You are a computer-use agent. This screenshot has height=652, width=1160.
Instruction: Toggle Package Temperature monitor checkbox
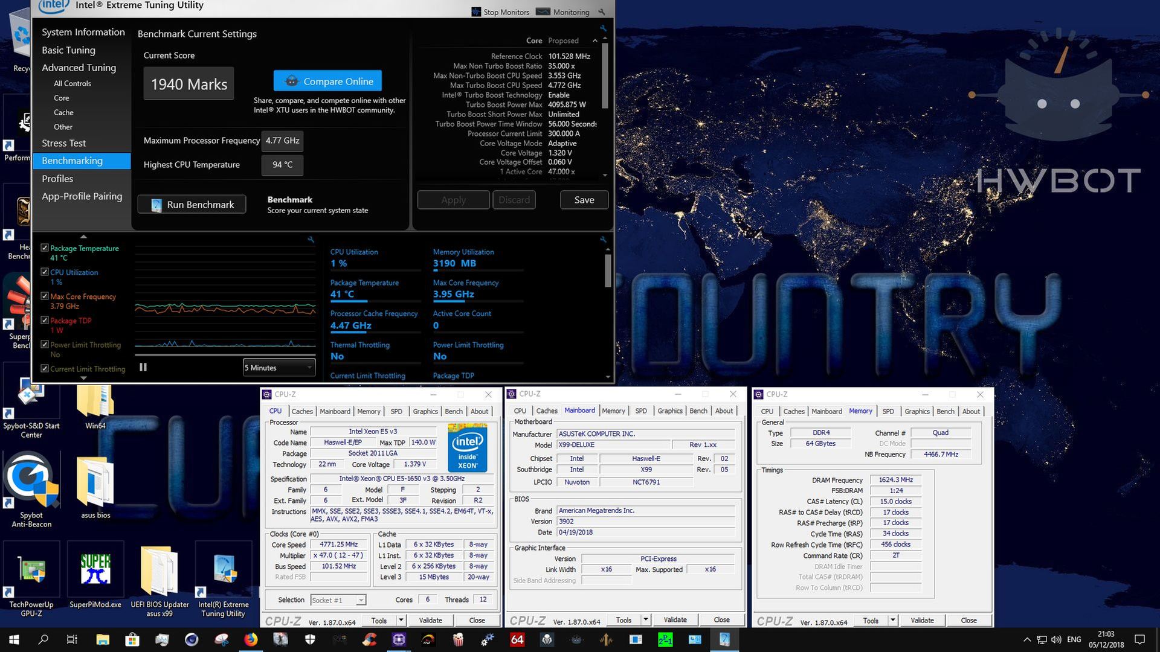[x=44, y=248]
